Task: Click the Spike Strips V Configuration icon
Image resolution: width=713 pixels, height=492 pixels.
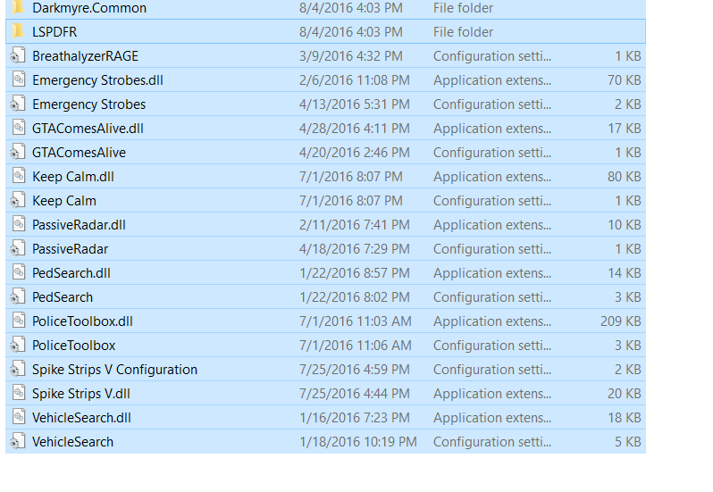Action: (17, 370)
